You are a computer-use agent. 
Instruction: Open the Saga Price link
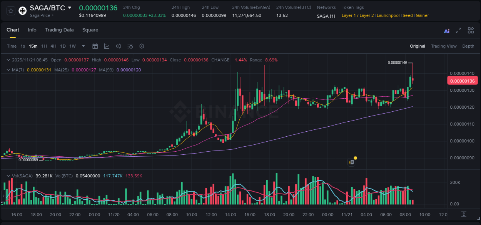tap(39, 15)
